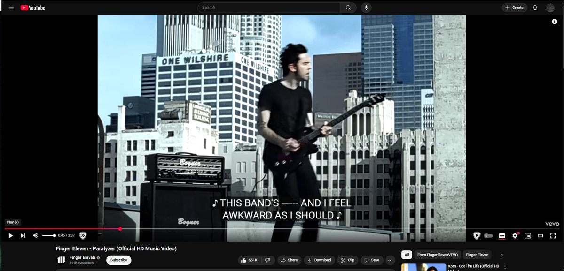Image resolution: width=564 pixels, height=271 pixels.
Task: Show more filter chips arrow
Action: 501,255
